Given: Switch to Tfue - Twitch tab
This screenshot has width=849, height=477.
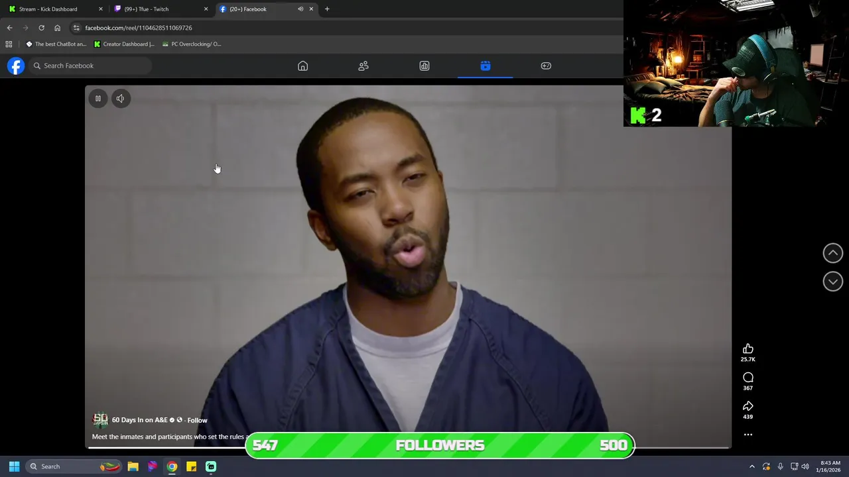Looking at the screenshot, I should pos(159,9).
